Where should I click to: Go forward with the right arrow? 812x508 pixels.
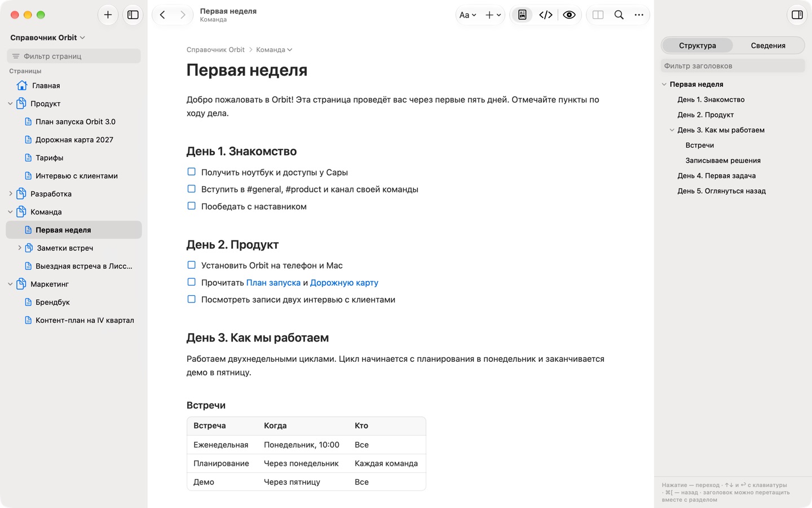coord(183,15)
